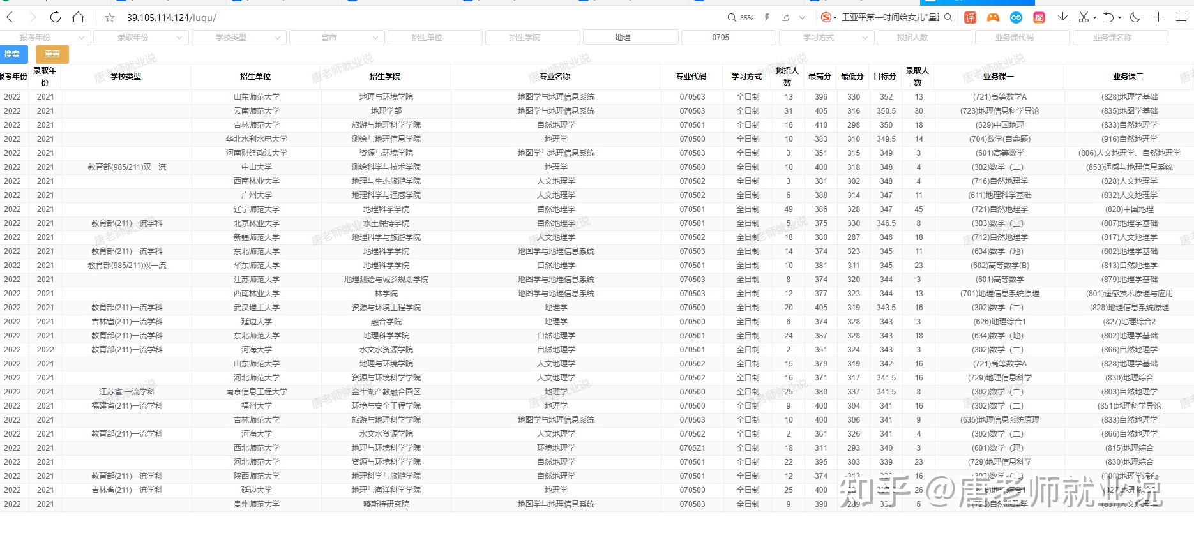Click the 招生单位 column header
The image size is (1194, 540).
point(256,77)
